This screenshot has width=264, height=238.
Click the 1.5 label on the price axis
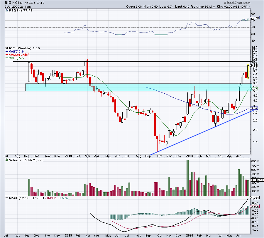pyautogui.click(x=255, y=142)
